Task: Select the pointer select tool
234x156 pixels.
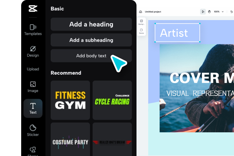Action: [x=203, y=12]
